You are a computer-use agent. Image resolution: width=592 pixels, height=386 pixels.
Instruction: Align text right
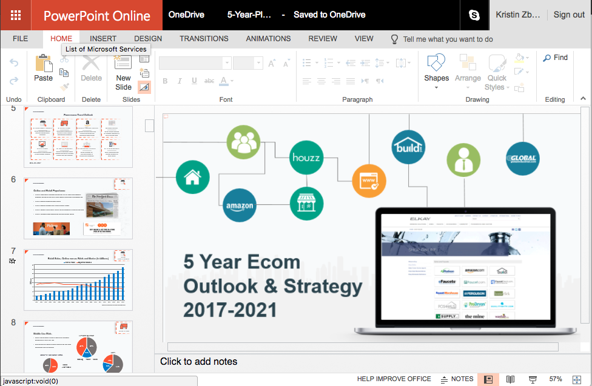(336, 81)
